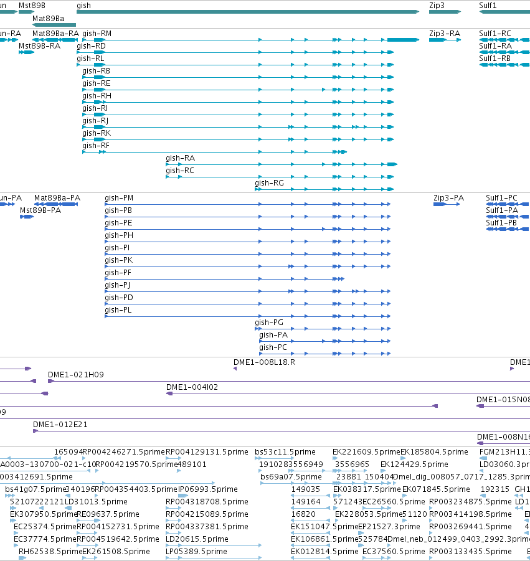This screenshot has height=561, width=530.
Task: Select the gish-RH transcript
Action: tap(238, 102)
